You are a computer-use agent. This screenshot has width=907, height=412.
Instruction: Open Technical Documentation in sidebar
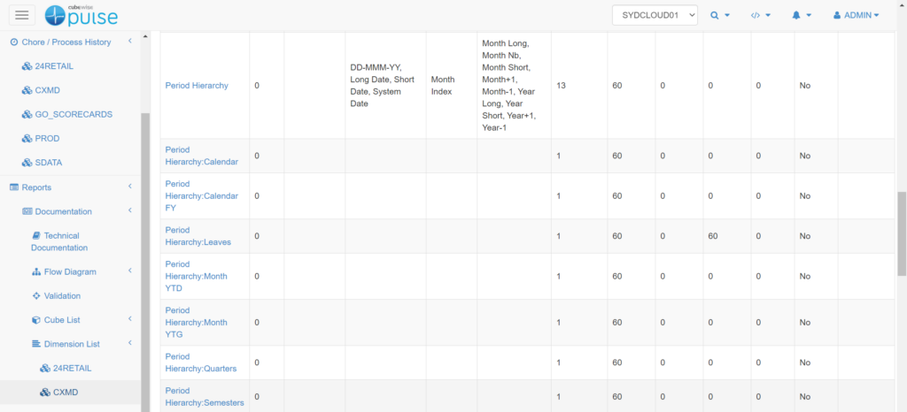61,241
